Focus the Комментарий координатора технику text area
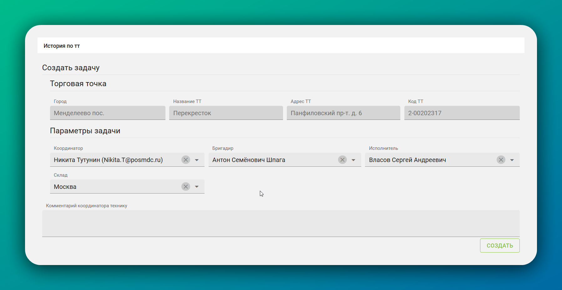This screenshot has width=562, height=290. click(x=281, y=224)
